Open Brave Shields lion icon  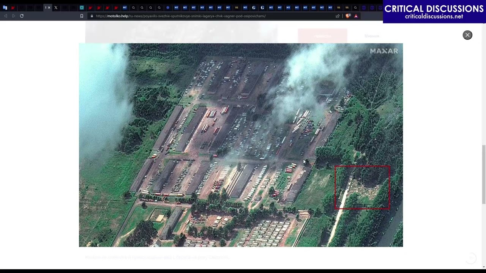(348, 16)
